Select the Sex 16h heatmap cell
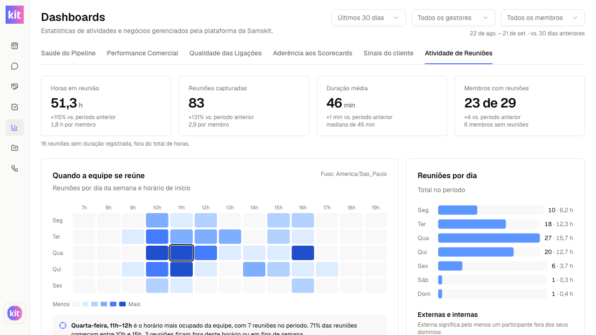The width and height of the screenshot is (596, 335). tap(303, 286)
